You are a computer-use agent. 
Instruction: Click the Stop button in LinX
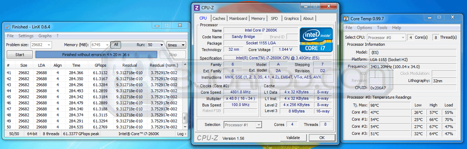[x=173, y=55]
